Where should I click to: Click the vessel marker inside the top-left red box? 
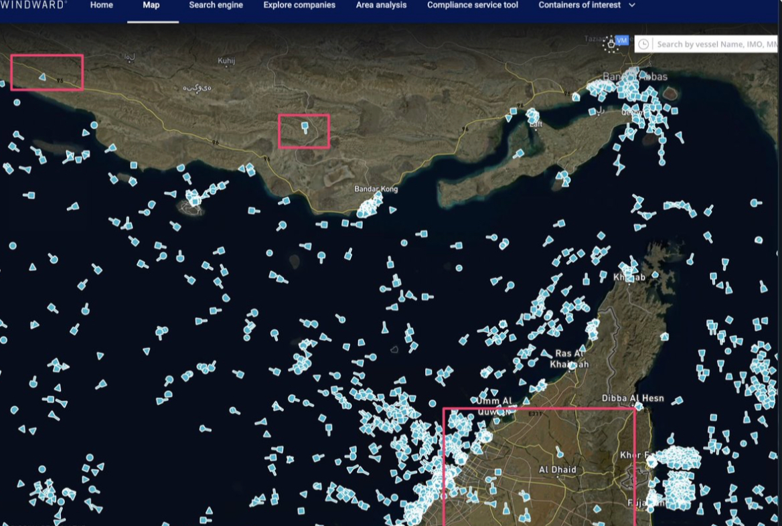42,78
